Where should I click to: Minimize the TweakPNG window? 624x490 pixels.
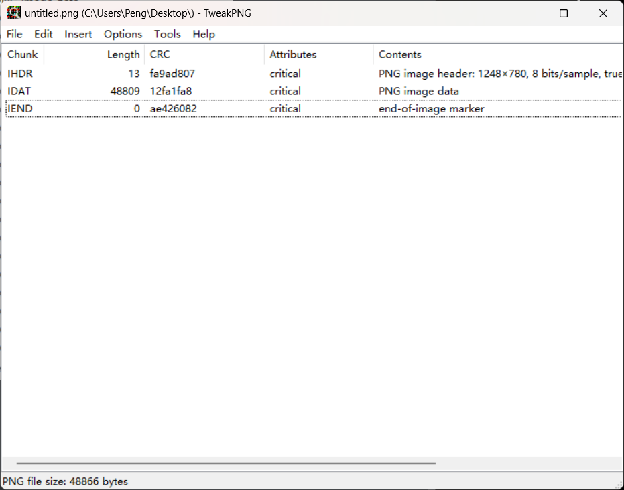[525, 13]
